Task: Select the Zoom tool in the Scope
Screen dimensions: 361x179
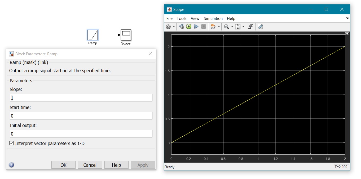Action: click(x=227, y=26)
